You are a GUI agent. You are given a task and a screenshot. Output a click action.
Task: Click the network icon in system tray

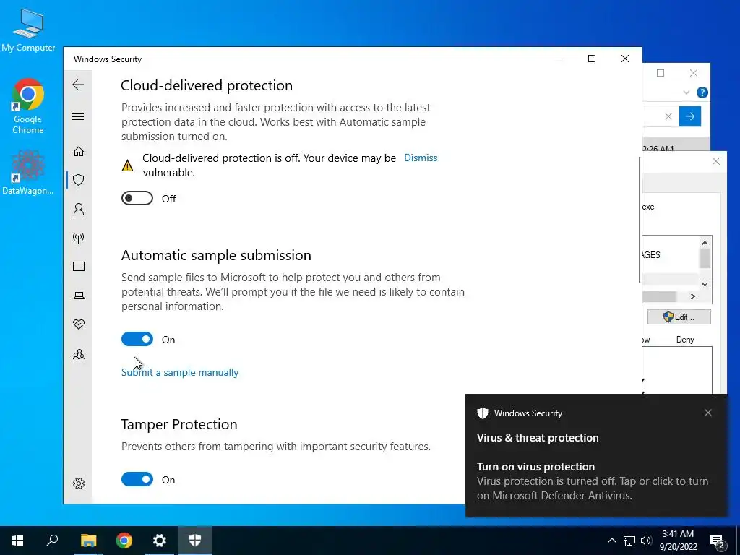coord(629,541)
